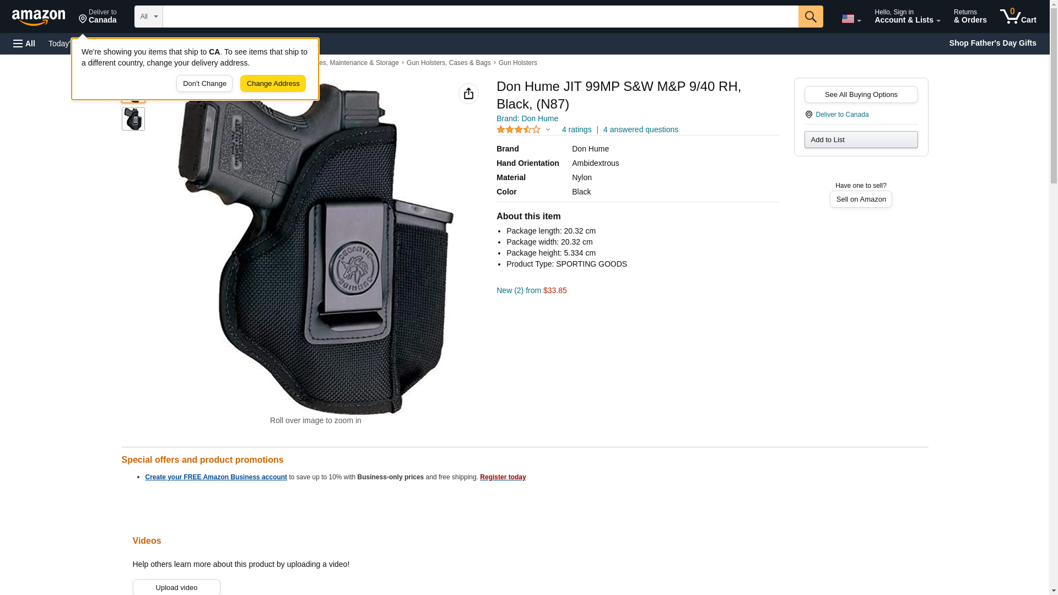Click Deliver to Canada location icon
The height and width of the screenshot is (595, 1058).
(808, 115)
